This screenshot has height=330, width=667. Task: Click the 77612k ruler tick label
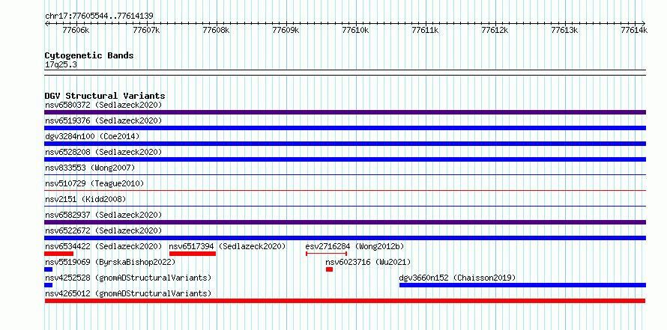tap(495, 30)
